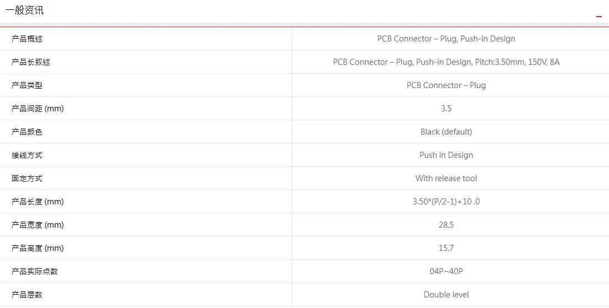
Task: Select the 产品长叙述 row label
Action: point(31,62)
